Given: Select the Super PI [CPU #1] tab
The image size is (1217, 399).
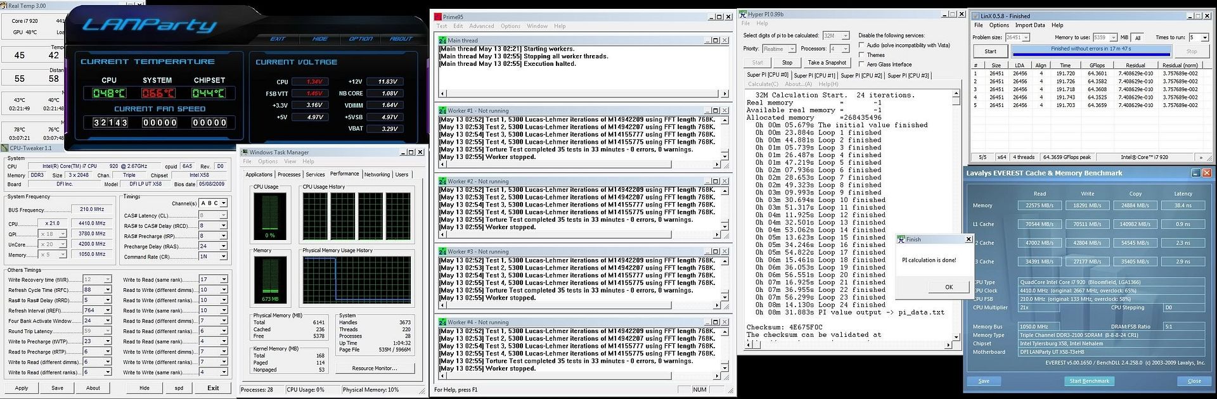Looking at the screenshot, I should coord(815,75).
